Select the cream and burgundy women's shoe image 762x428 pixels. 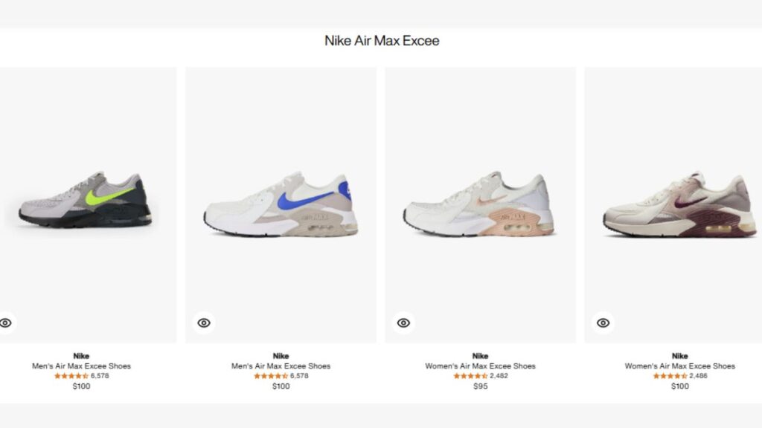679,206
